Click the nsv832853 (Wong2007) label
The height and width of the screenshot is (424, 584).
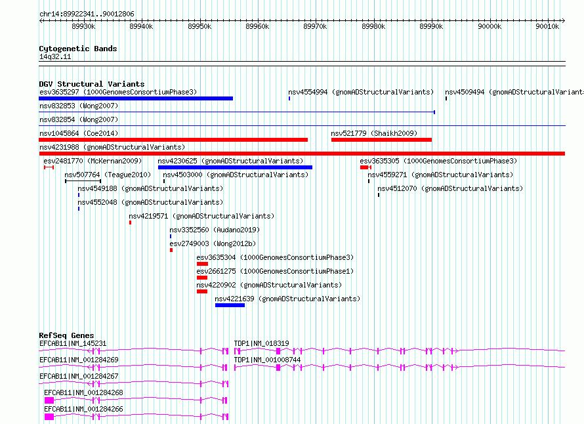(x=79, y=106)
